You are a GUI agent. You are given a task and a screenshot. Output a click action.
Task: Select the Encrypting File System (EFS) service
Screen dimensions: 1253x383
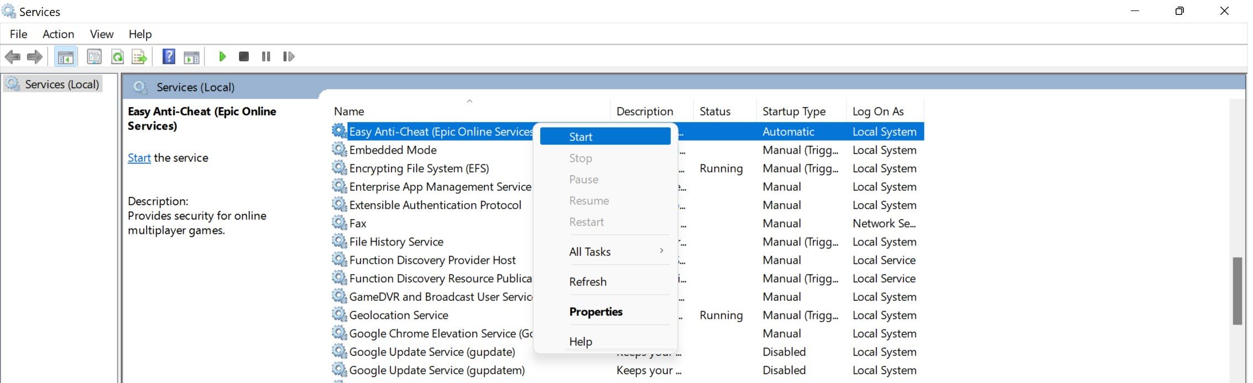(x=419, y=168)
